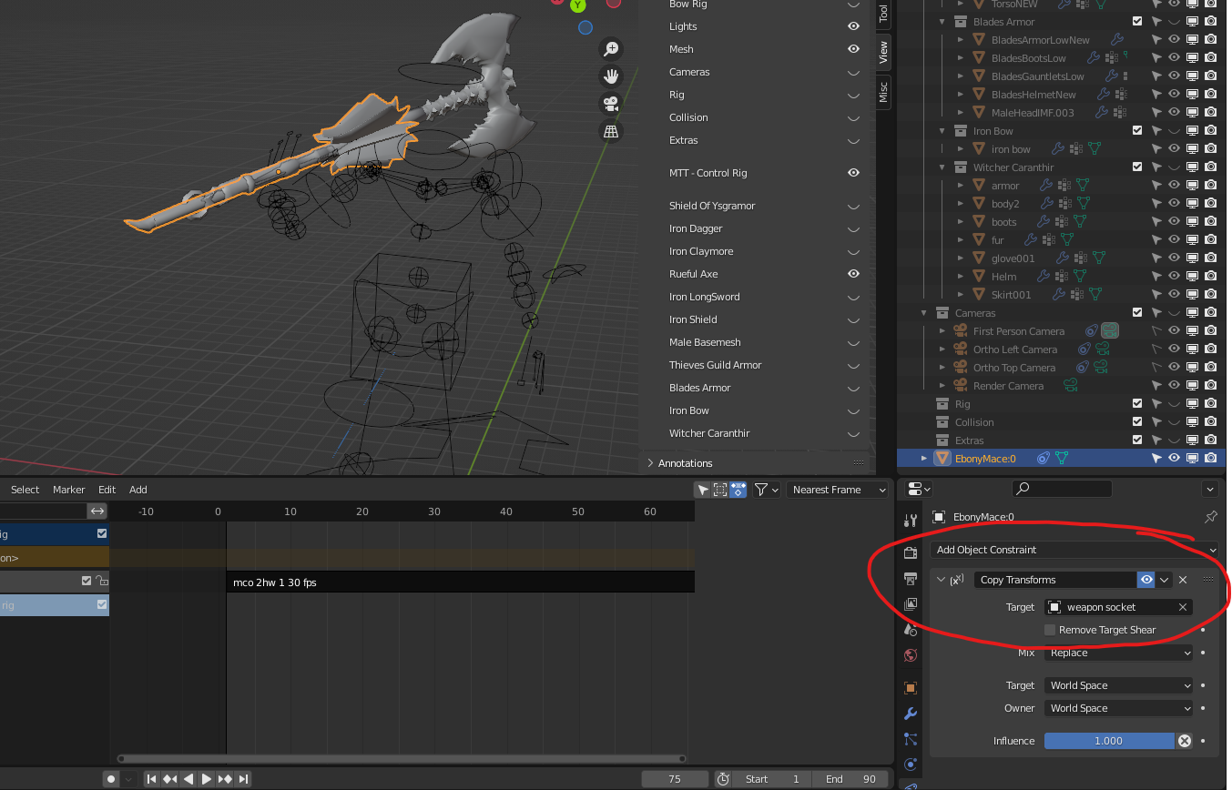This screenshot has width=1232, height=790.
Task: Click the Influence slider value
Action: (x=1109, y=741)
